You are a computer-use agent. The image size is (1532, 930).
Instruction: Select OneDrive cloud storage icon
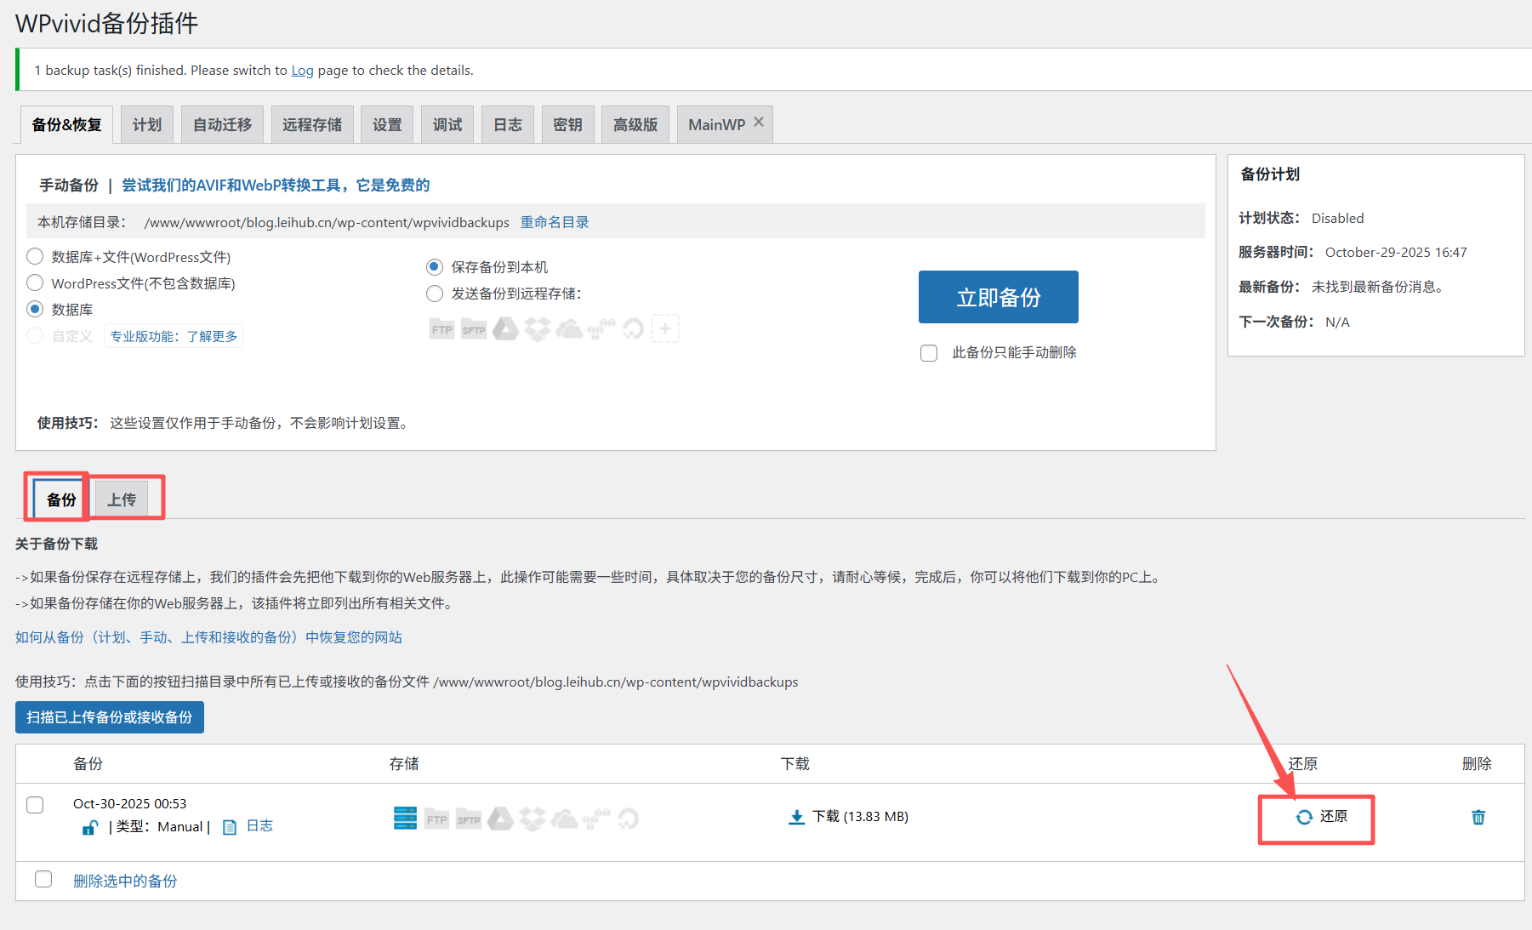pos(570,328)
